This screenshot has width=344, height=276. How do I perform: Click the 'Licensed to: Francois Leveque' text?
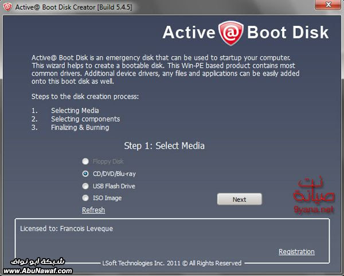[67, 228]
